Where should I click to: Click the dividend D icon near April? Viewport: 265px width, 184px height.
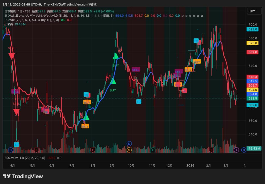pos(11,150)
